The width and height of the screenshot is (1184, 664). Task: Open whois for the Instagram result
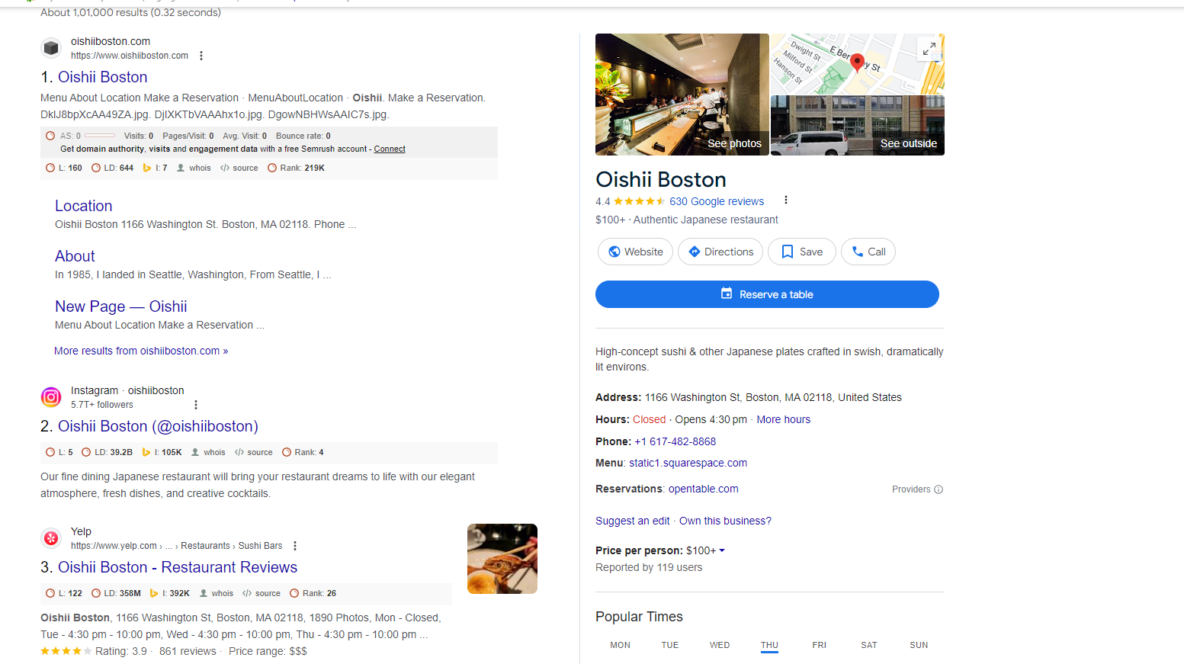(208, 452)
